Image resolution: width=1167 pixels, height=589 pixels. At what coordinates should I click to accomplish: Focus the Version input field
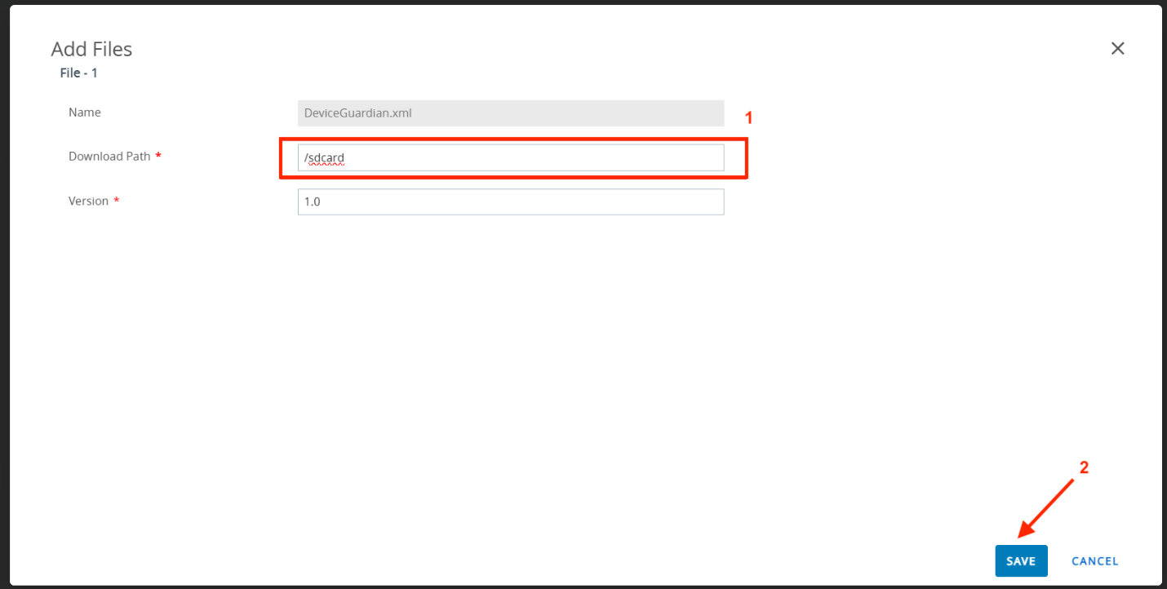point(511,202)
